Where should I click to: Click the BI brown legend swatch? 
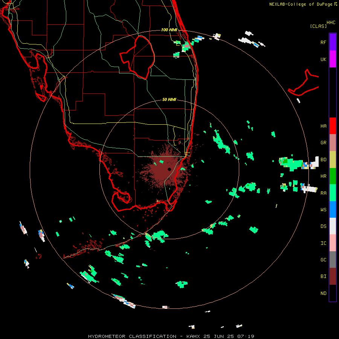(333, 276)
